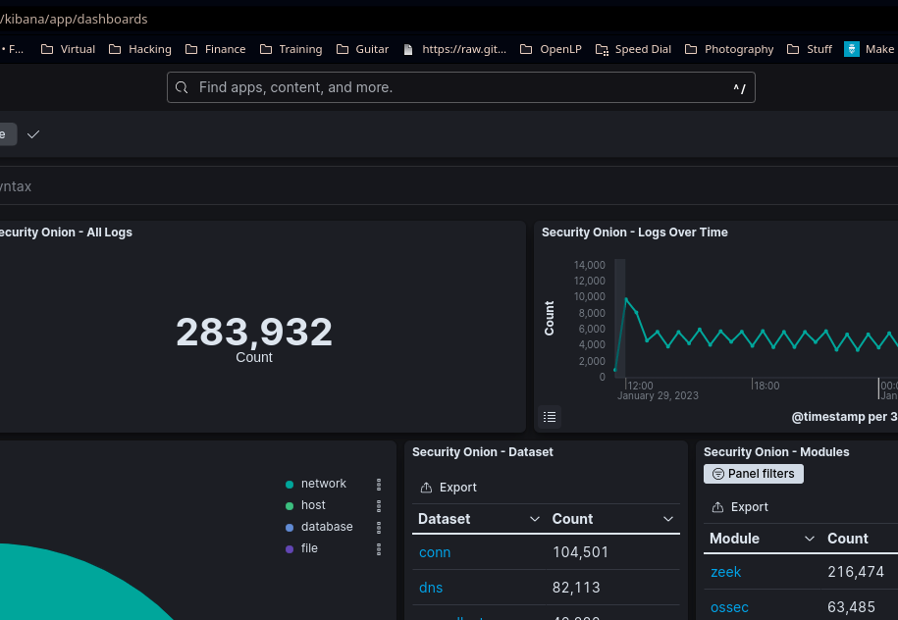Click the 216,474 count cell
The image size is (898, 620).
(x=856, y=572)
